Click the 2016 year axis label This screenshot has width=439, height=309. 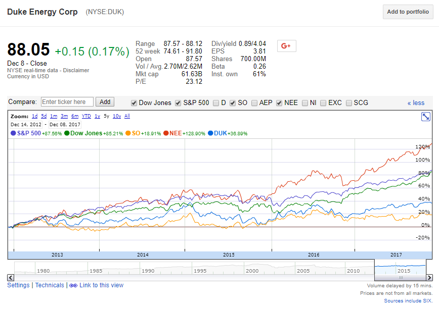[314, 255]
